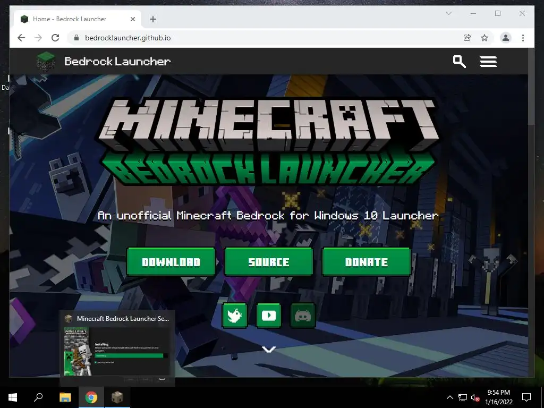
Task: Go back to previous page in Chrome
Action: (21, 38)
